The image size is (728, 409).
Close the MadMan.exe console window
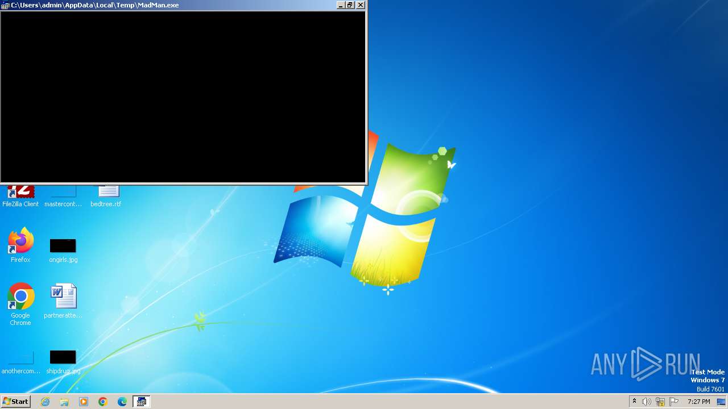point(361,5)
